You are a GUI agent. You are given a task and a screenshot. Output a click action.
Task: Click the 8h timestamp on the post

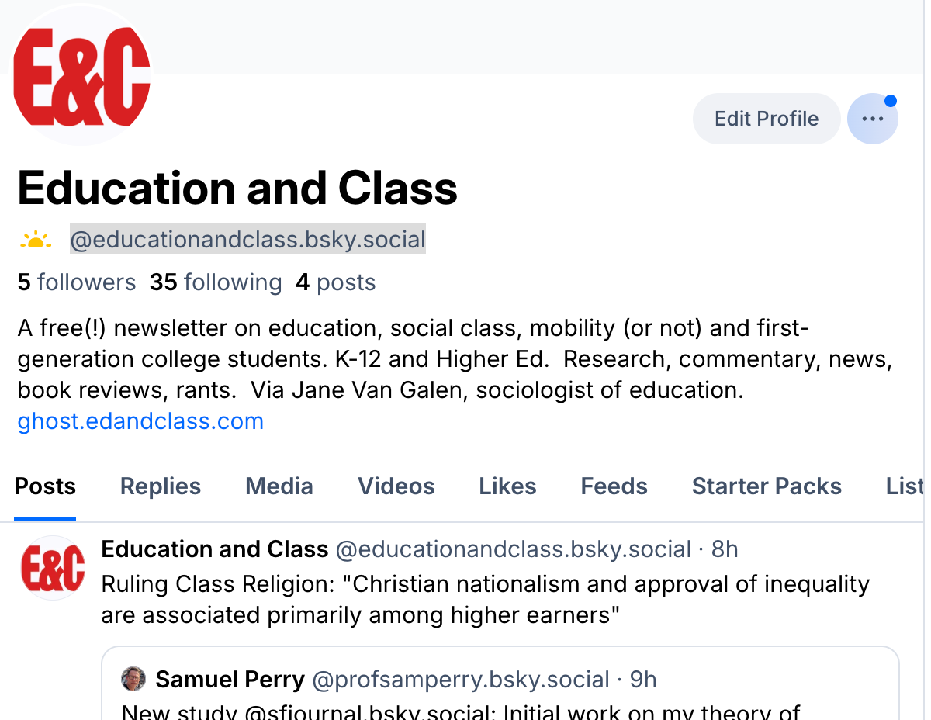[x=725, y=549]
